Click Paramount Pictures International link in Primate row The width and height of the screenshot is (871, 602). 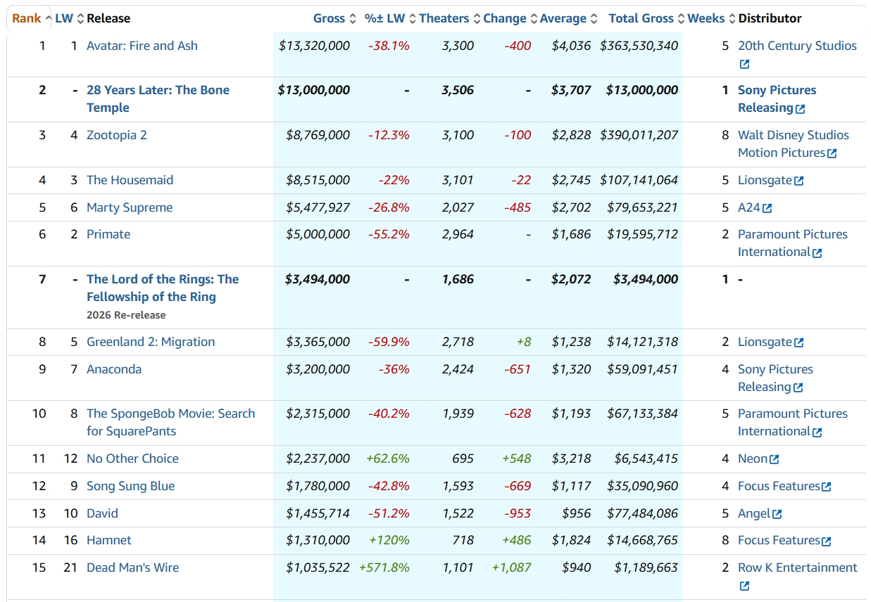pyautogui.click(x=792, y=234)
